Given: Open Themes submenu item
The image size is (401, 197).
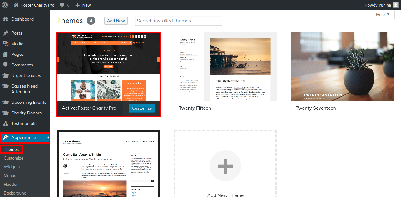Looking at the screenshot, I should pos(11,149).
